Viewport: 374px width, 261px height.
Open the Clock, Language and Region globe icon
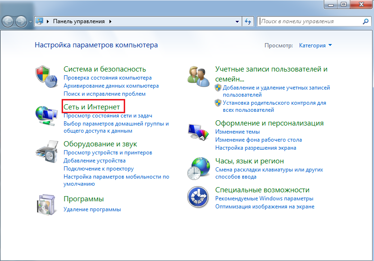[199, 169]
